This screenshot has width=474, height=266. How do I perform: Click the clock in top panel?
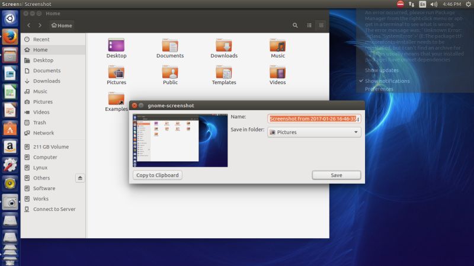tap(451, 4)
